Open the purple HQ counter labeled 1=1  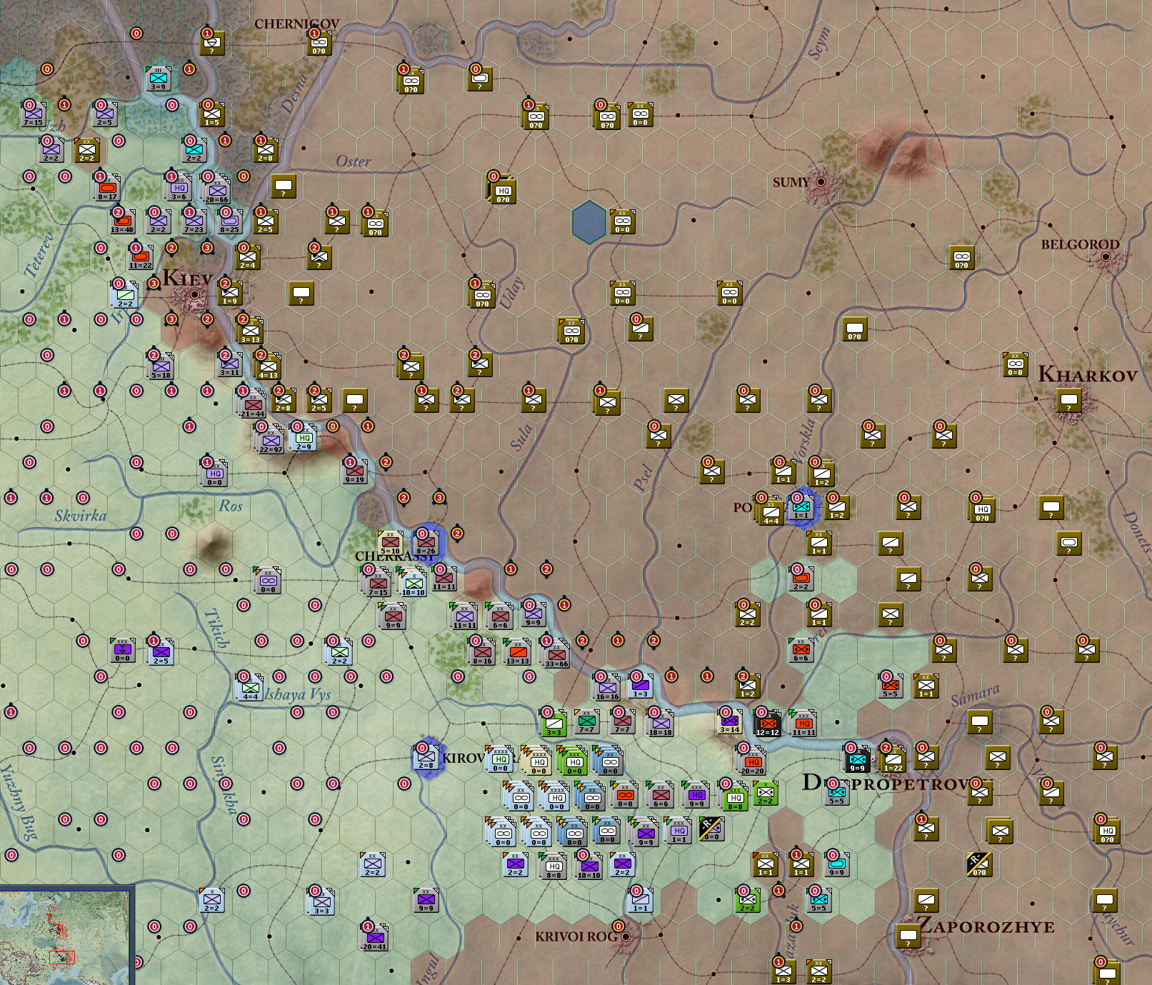678,831
